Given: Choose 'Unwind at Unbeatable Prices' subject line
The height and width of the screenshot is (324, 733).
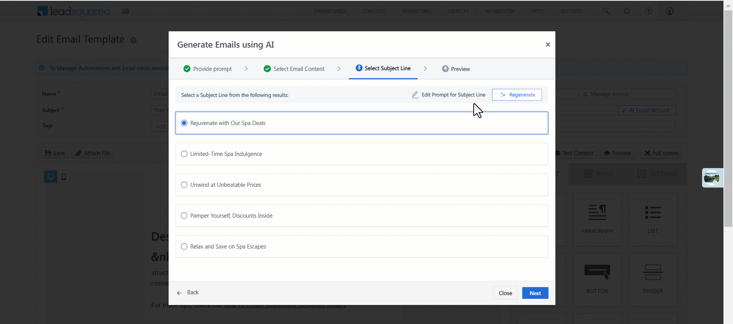Looking at the screenshot, I should tap(184, 185).
